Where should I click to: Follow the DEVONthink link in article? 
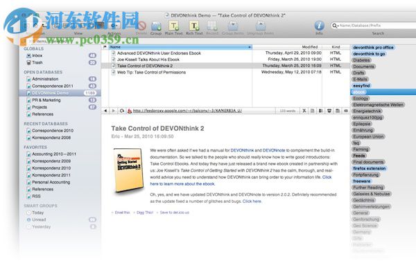click(242, 150)
